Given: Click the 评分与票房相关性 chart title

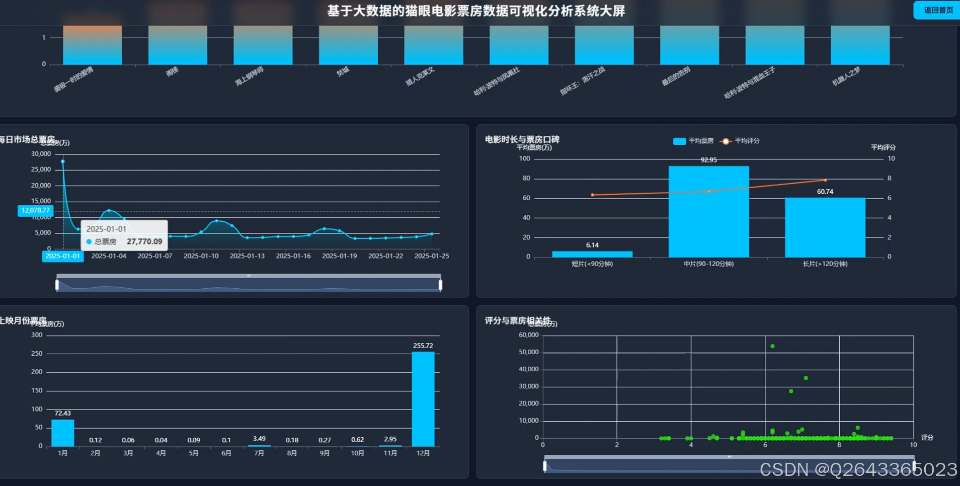Looking at the screenshot, I should [x=518, y=320].
